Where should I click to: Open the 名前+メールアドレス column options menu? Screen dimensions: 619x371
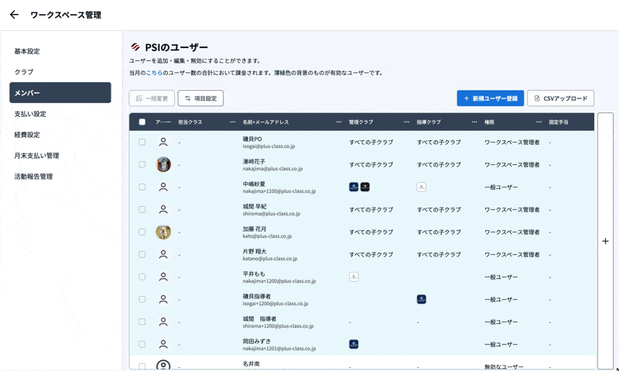[x=339, y=122]
